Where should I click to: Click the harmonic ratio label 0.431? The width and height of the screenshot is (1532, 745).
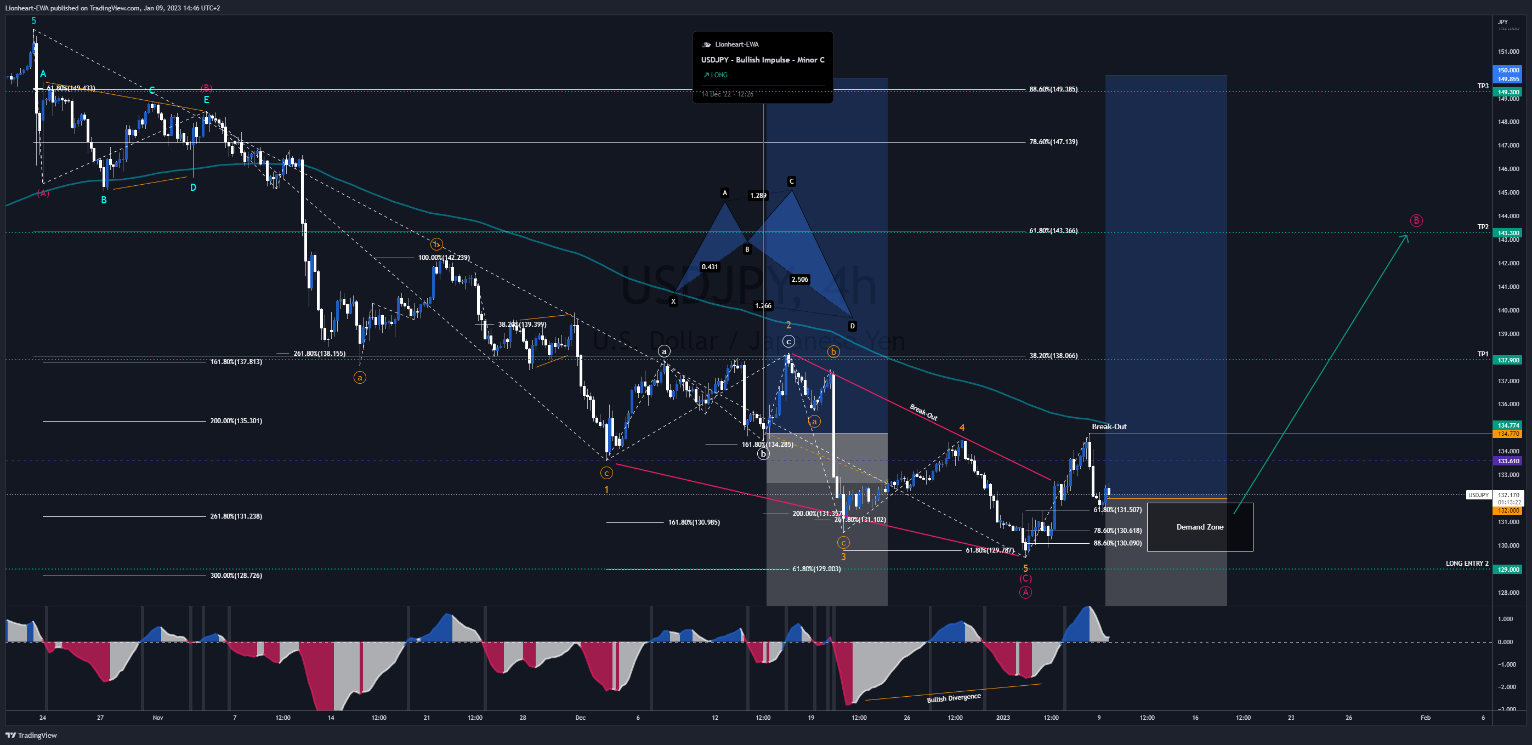710,267
